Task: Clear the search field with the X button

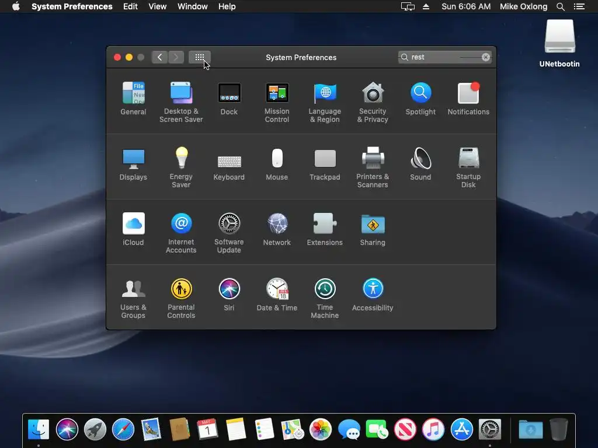Action: (x=485, y=57)
